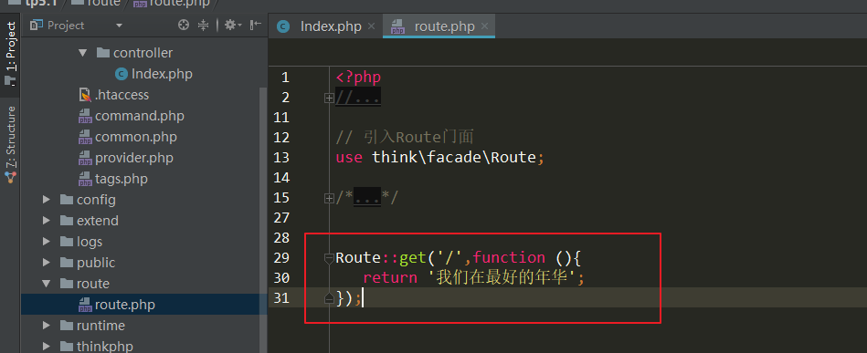Click line number 13 in the gutter
Viewport: 867px width, 353px height.
(x=281, y=158)
